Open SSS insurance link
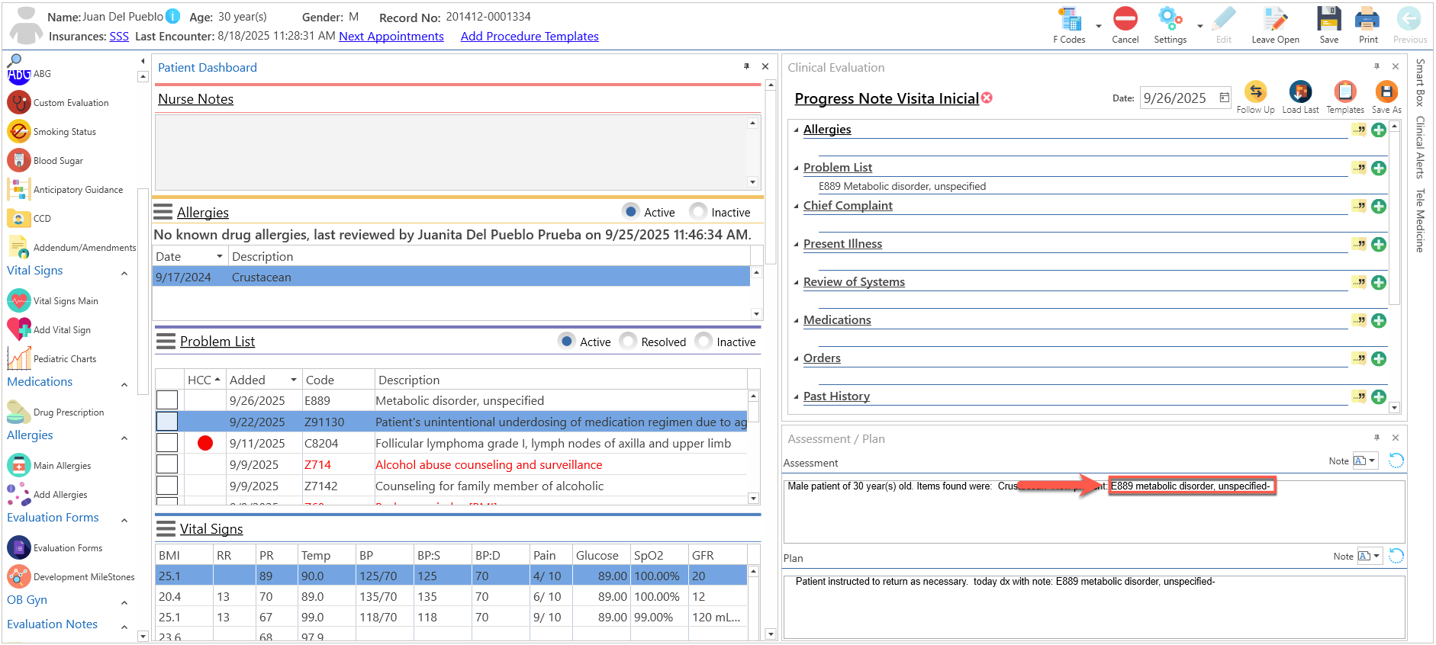Screen dimensions: 1436x645 point(119,36)
